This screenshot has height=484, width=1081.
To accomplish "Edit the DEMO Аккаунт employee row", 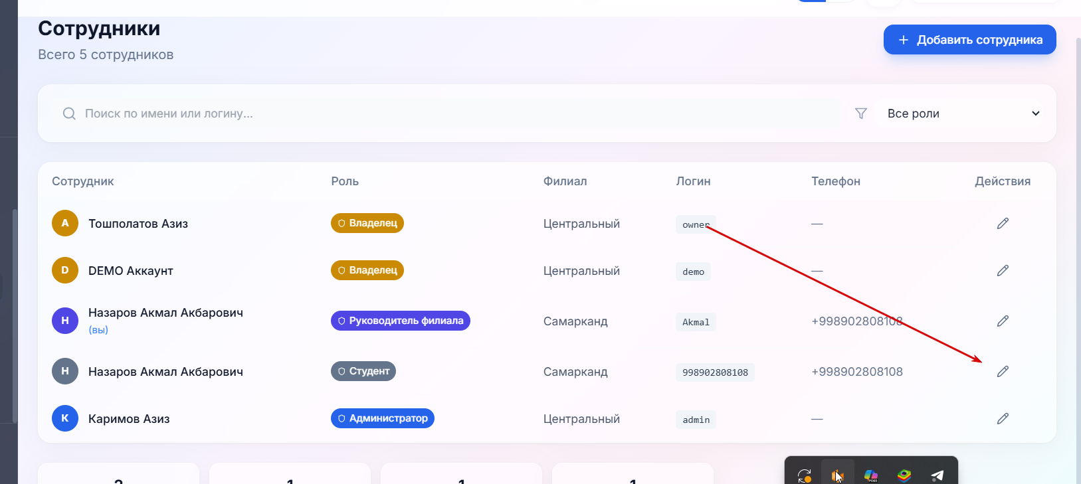I will (1003, 271).
